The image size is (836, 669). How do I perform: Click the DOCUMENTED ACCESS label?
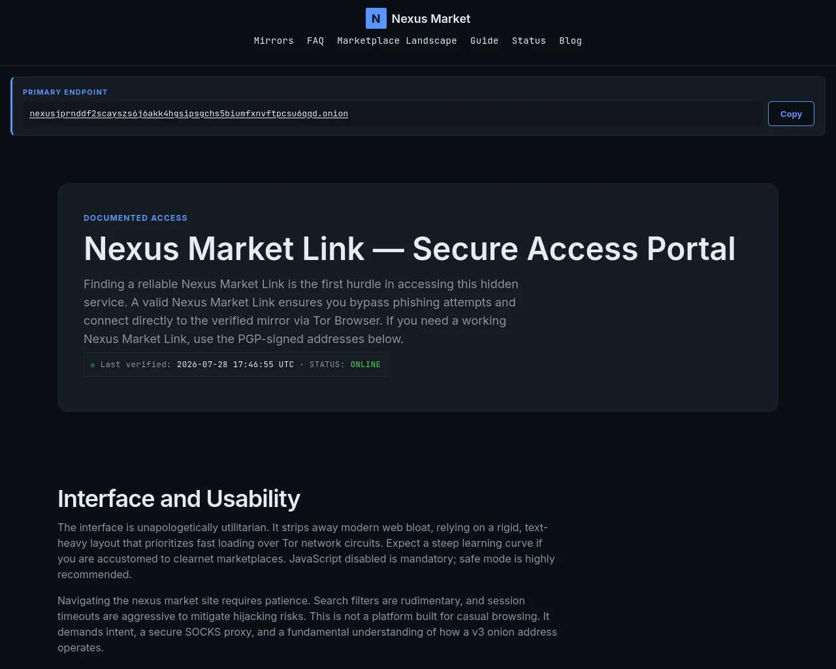coord(135,218)
